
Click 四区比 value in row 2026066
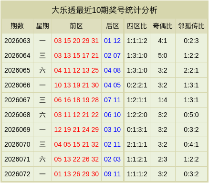(137, 85)
